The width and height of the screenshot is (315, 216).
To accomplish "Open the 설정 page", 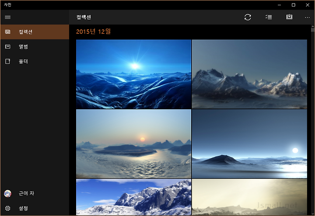I will (35, 209).
